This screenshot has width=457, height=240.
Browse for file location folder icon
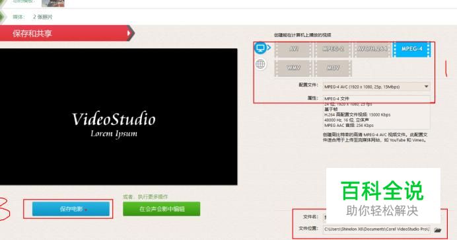437,230
